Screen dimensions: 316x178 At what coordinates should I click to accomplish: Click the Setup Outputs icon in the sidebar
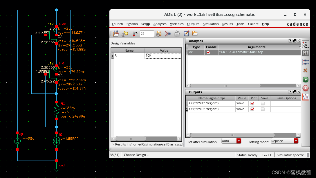pyautogui.click(x=306, y=62)
